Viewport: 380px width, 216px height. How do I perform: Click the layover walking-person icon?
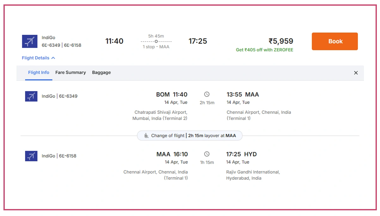[146, 135]
